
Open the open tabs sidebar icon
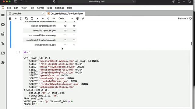tap(3, 53)
